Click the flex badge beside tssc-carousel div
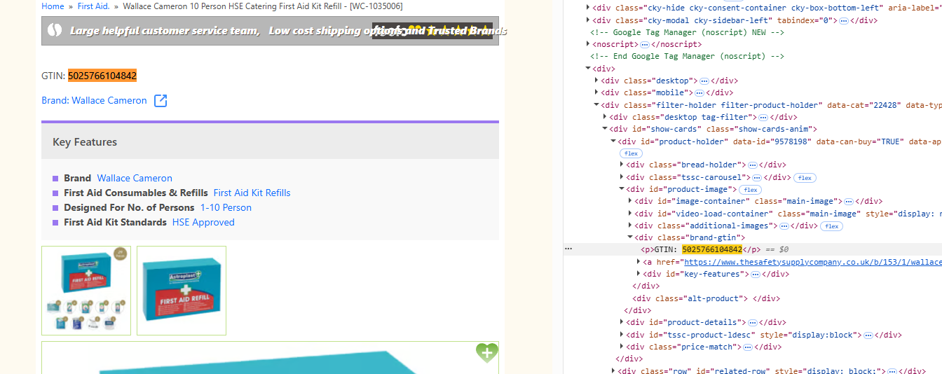This screenshot has width=942, height=374. coord(804,177)
